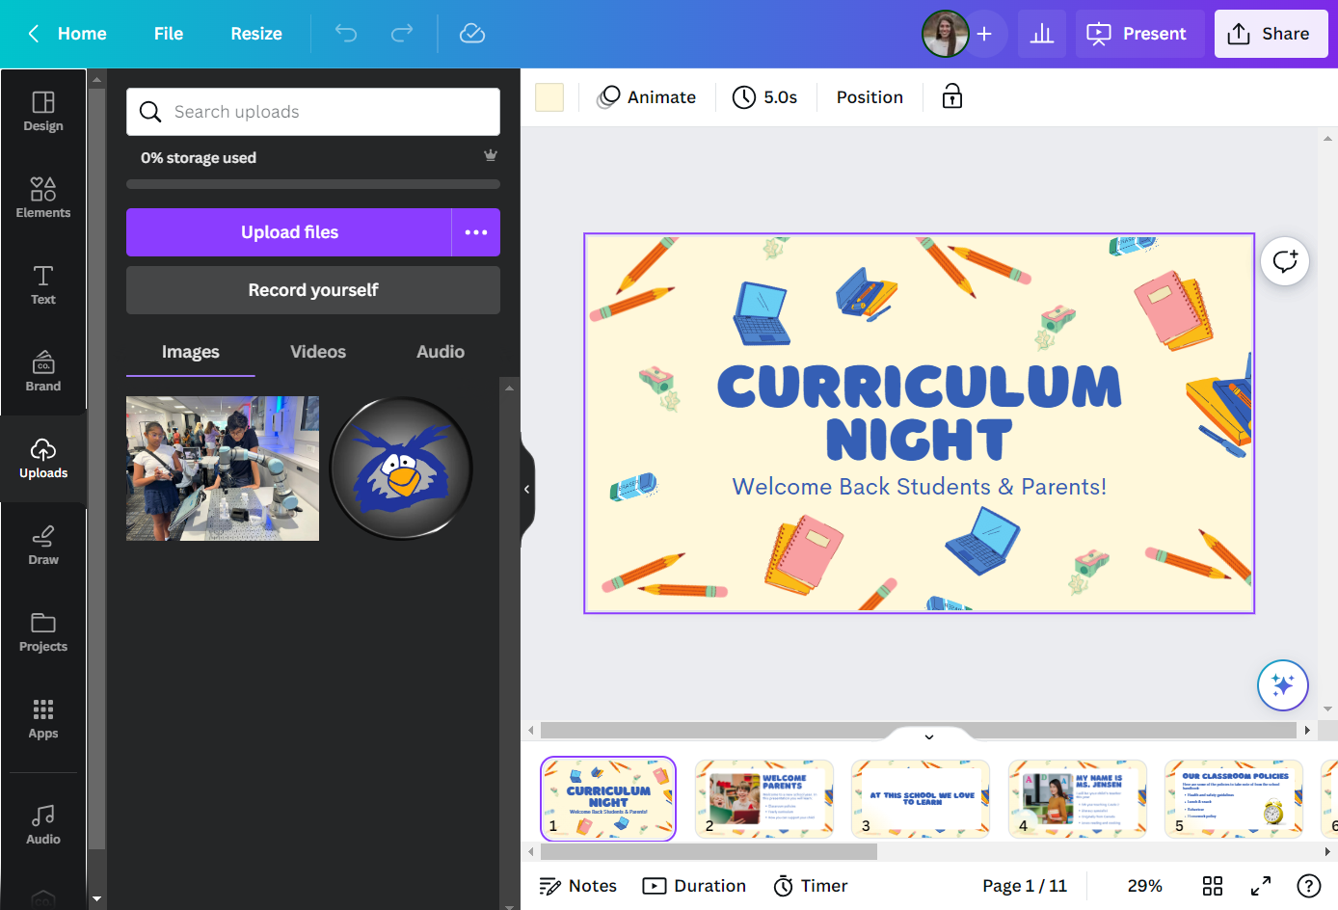Click the Upload files button
Image resolution: width=1338 pixels, height=910 pixels.
point(289,232)
